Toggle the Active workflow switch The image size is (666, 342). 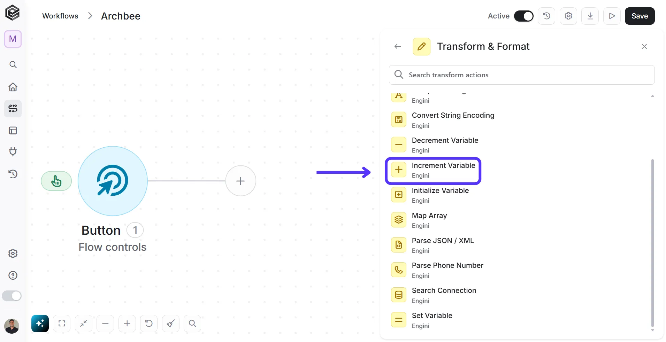tap(524, 16)
